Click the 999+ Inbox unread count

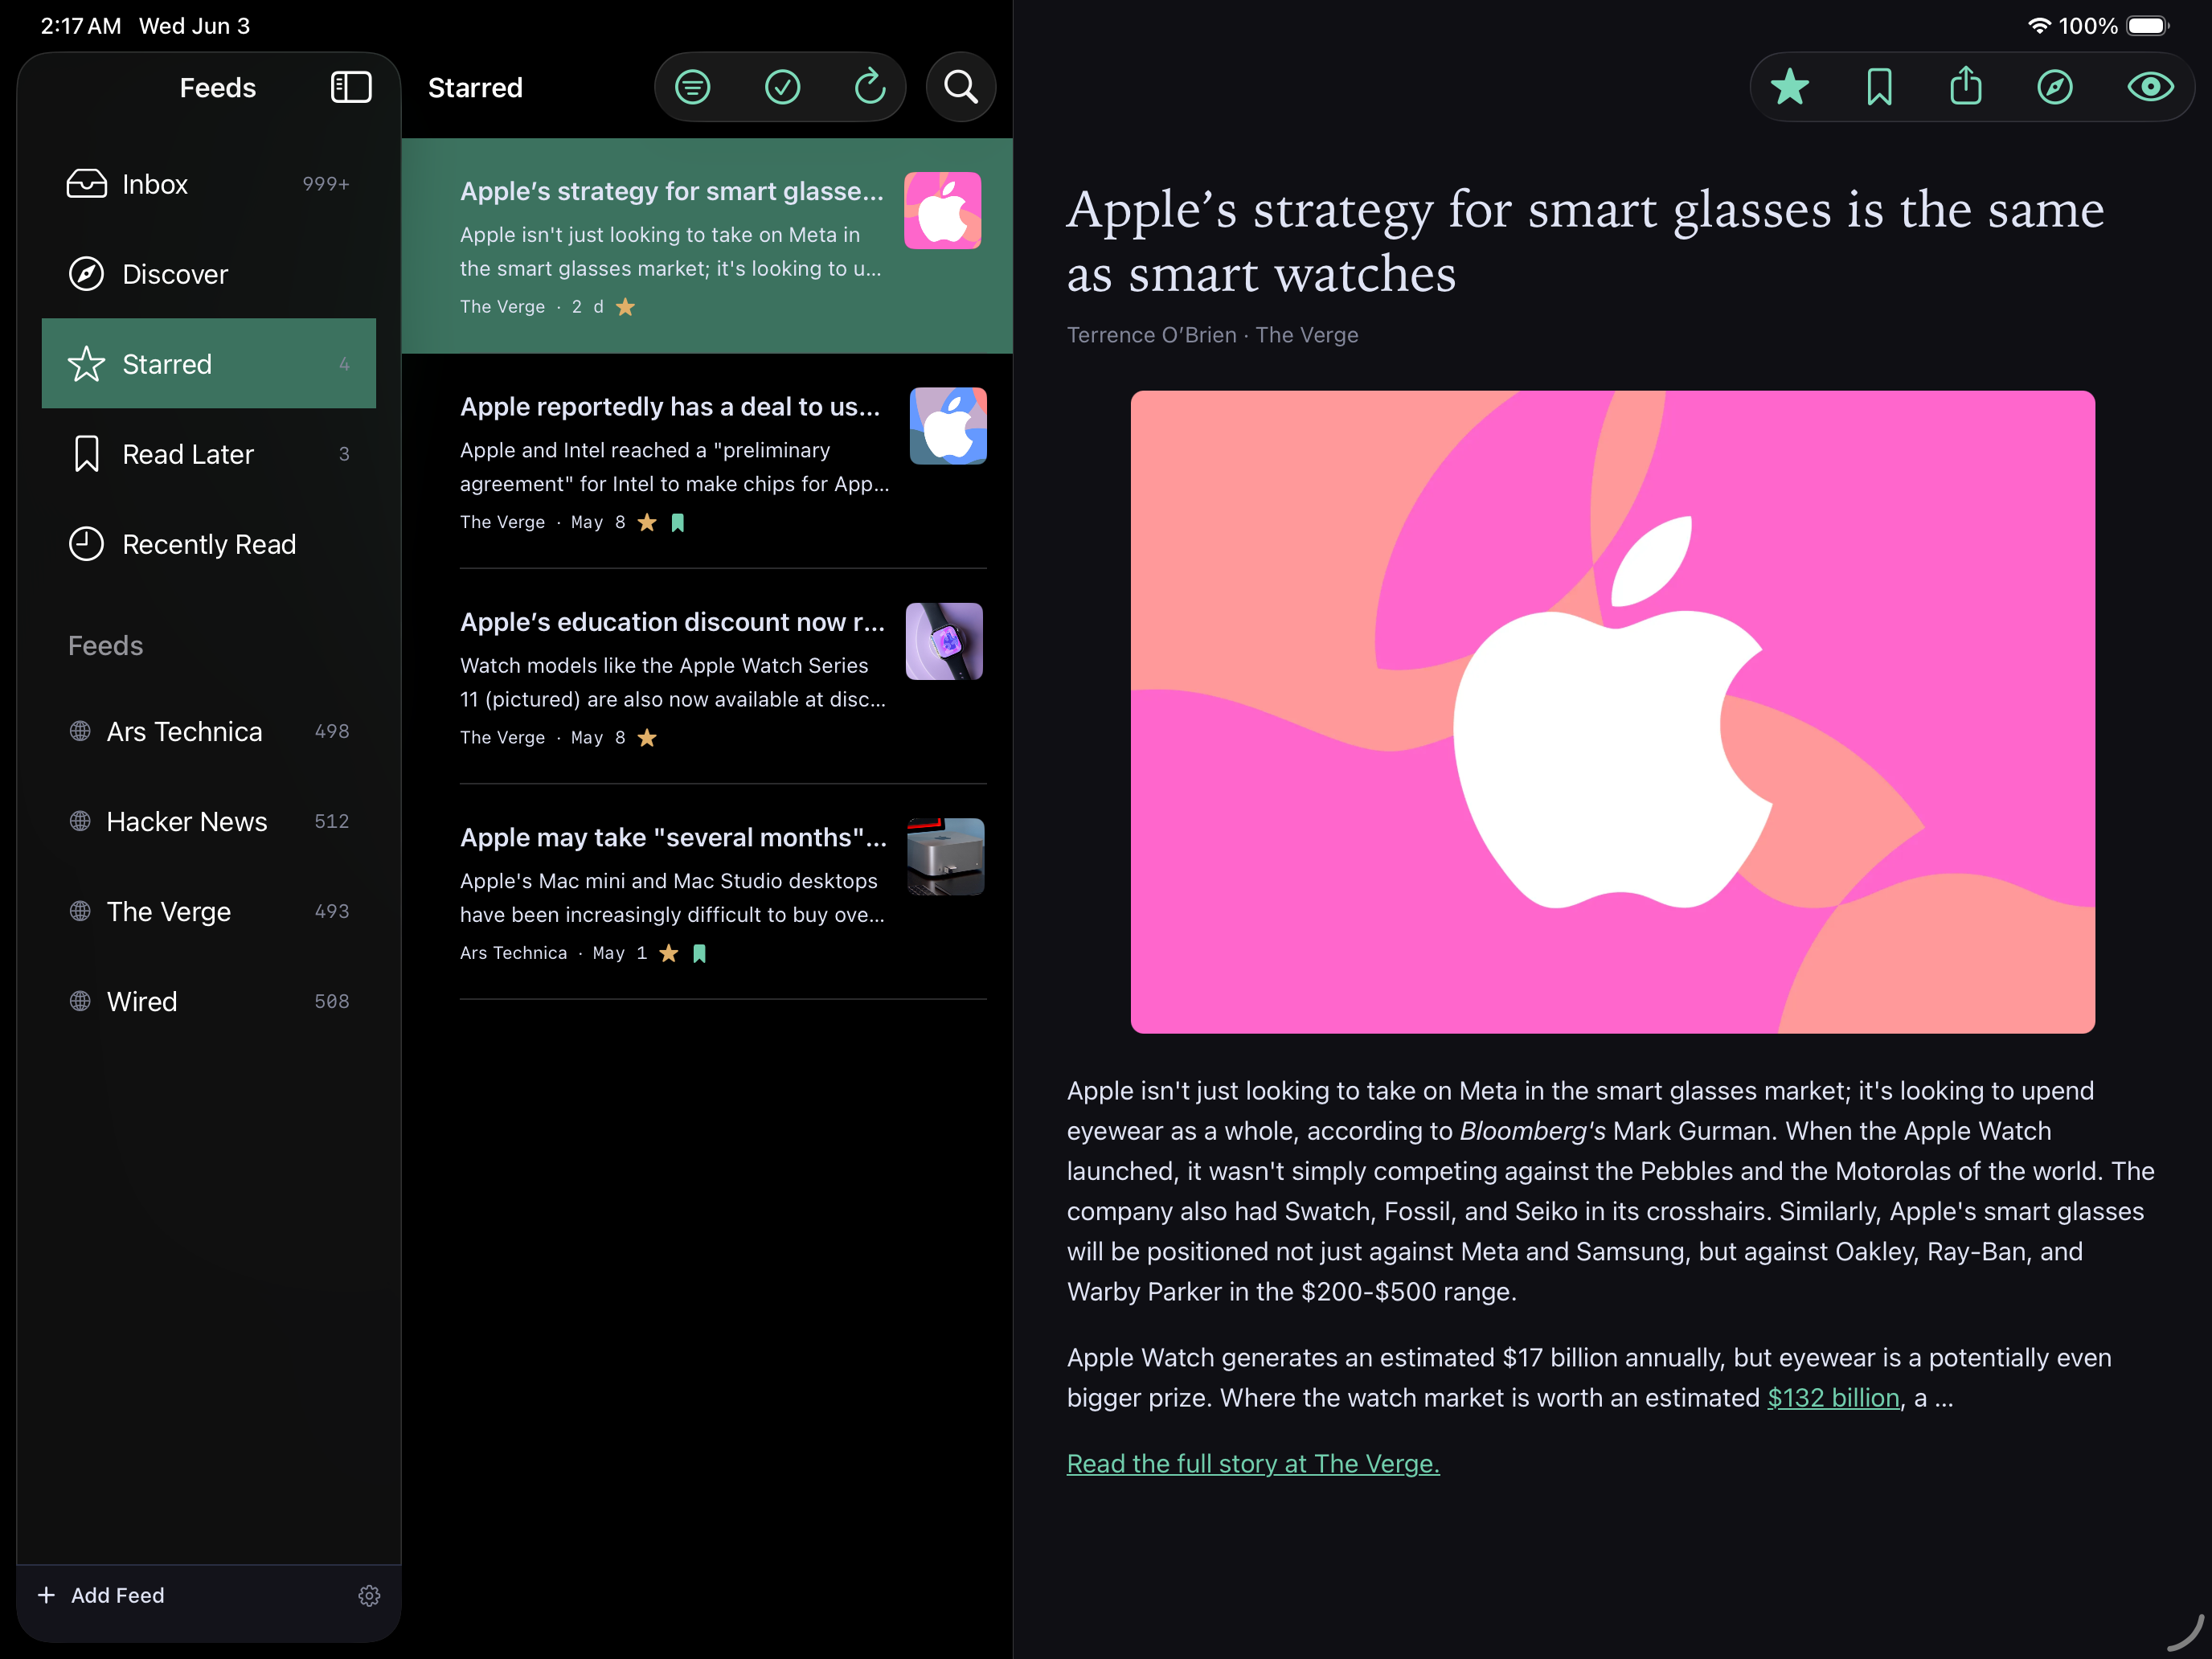coord(326,184)
